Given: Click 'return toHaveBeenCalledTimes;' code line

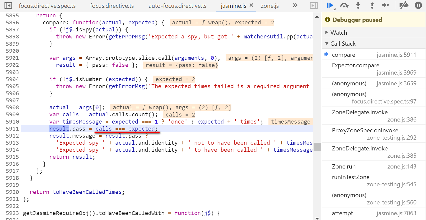Looking at the screenshot, I should coord(77,192).
